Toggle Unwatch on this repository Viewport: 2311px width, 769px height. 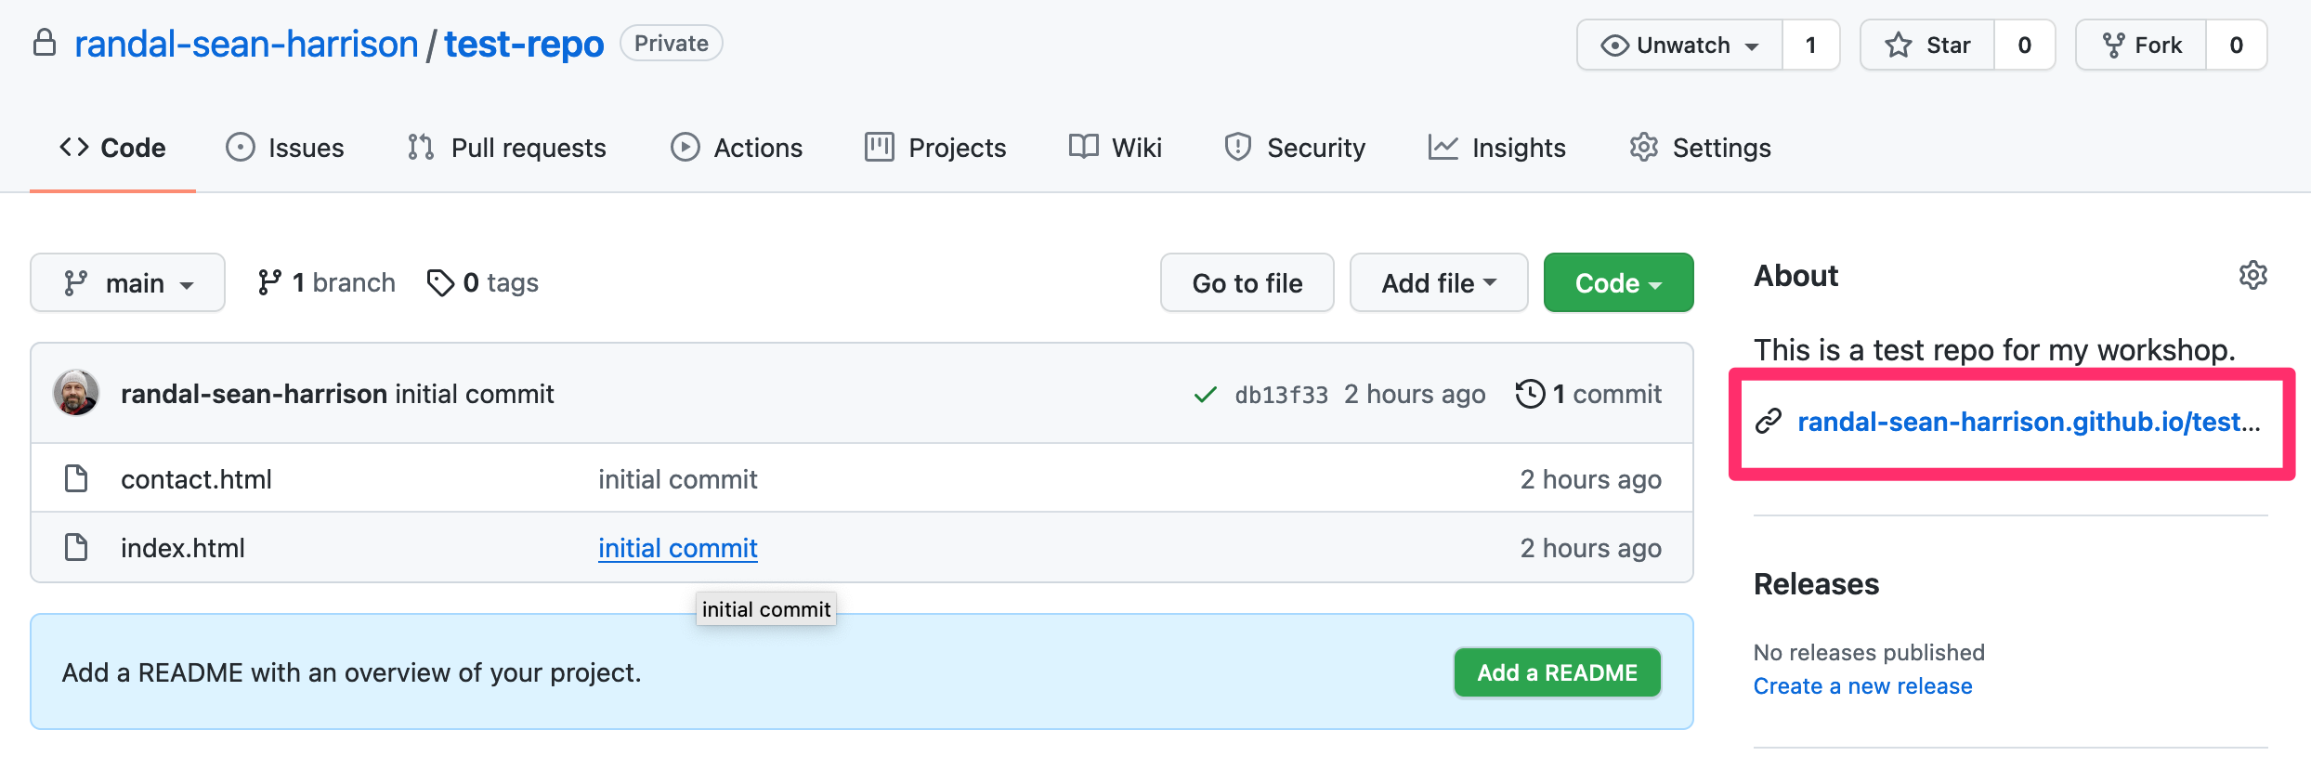pos(1679,46)
